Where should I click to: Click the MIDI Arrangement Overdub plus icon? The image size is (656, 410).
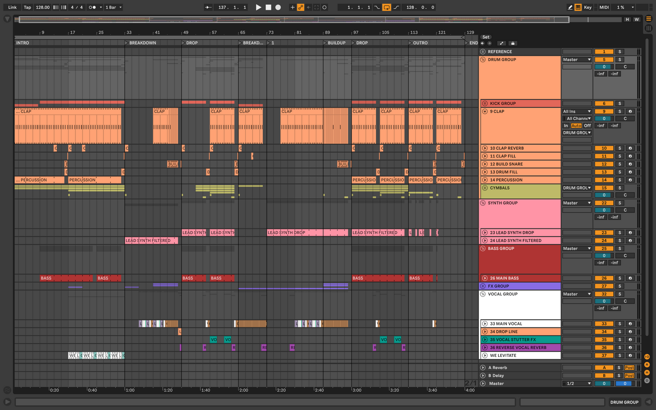click(292, 7)
